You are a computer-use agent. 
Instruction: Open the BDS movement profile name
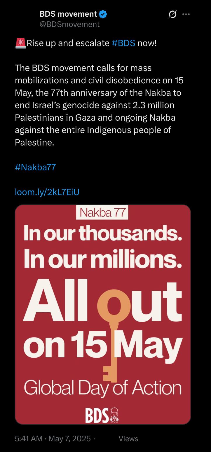point(68,14)
